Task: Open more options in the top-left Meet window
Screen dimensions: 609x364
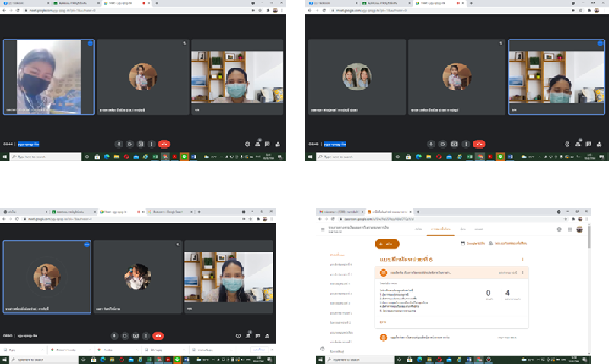Action: 151,144
